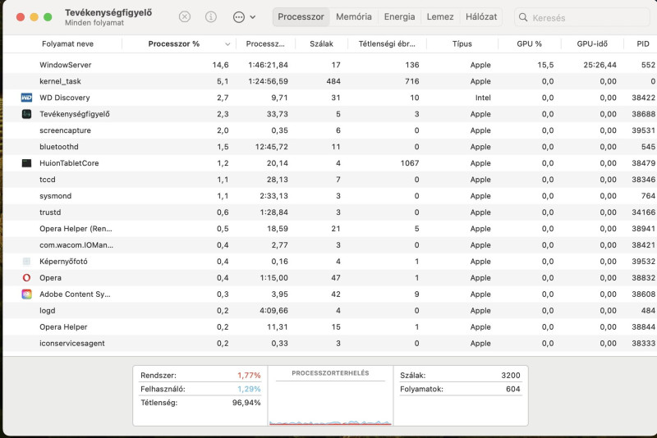The height and width of the screenshot is (438, 657).
Task: Open the Energia tab
Action: (x=399, y=16)
